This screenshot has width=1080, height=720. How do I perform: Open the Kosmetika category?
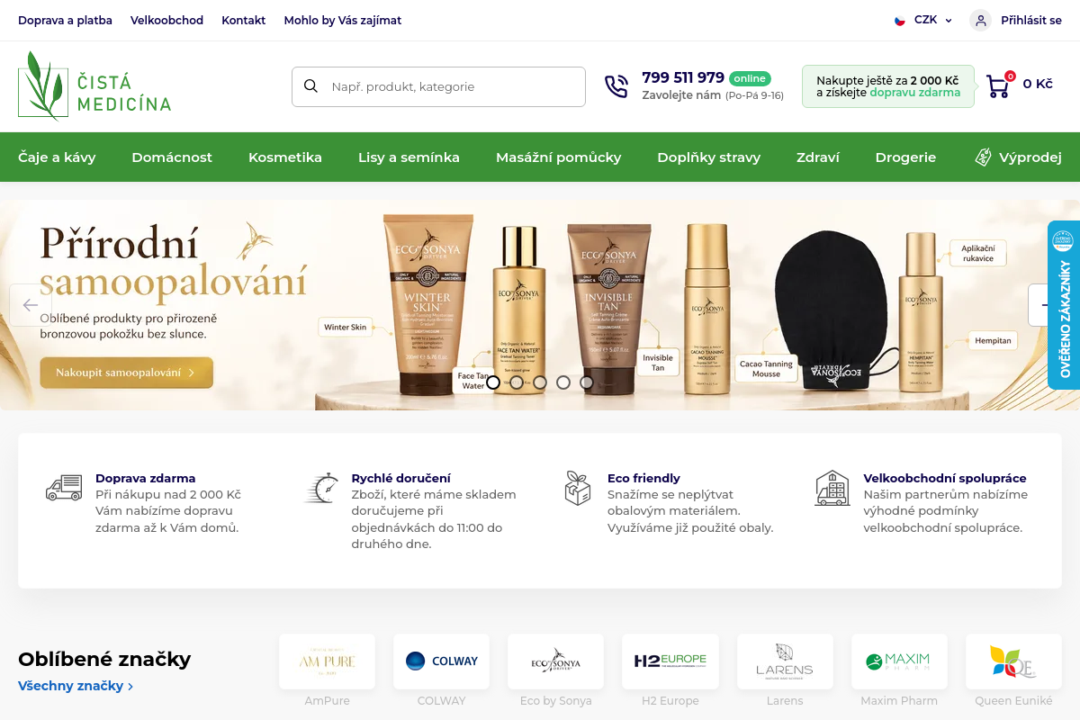click(x=285, y=157)
